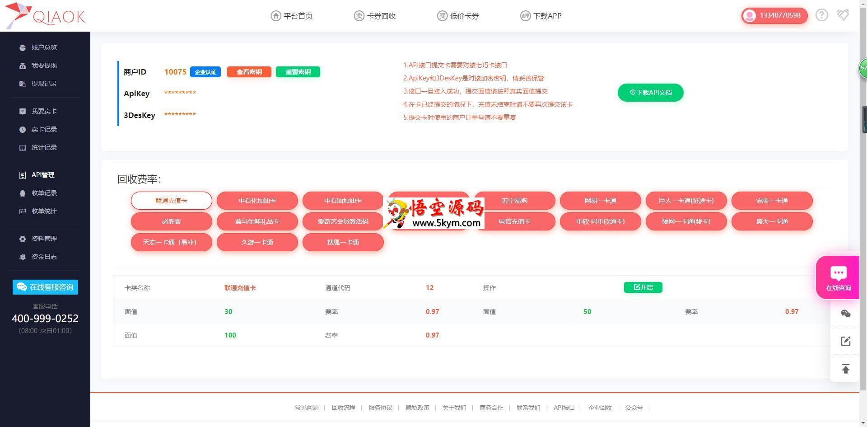Click the 收单统计 sidebar icon
Screen dimensions: 867x427
23,211
